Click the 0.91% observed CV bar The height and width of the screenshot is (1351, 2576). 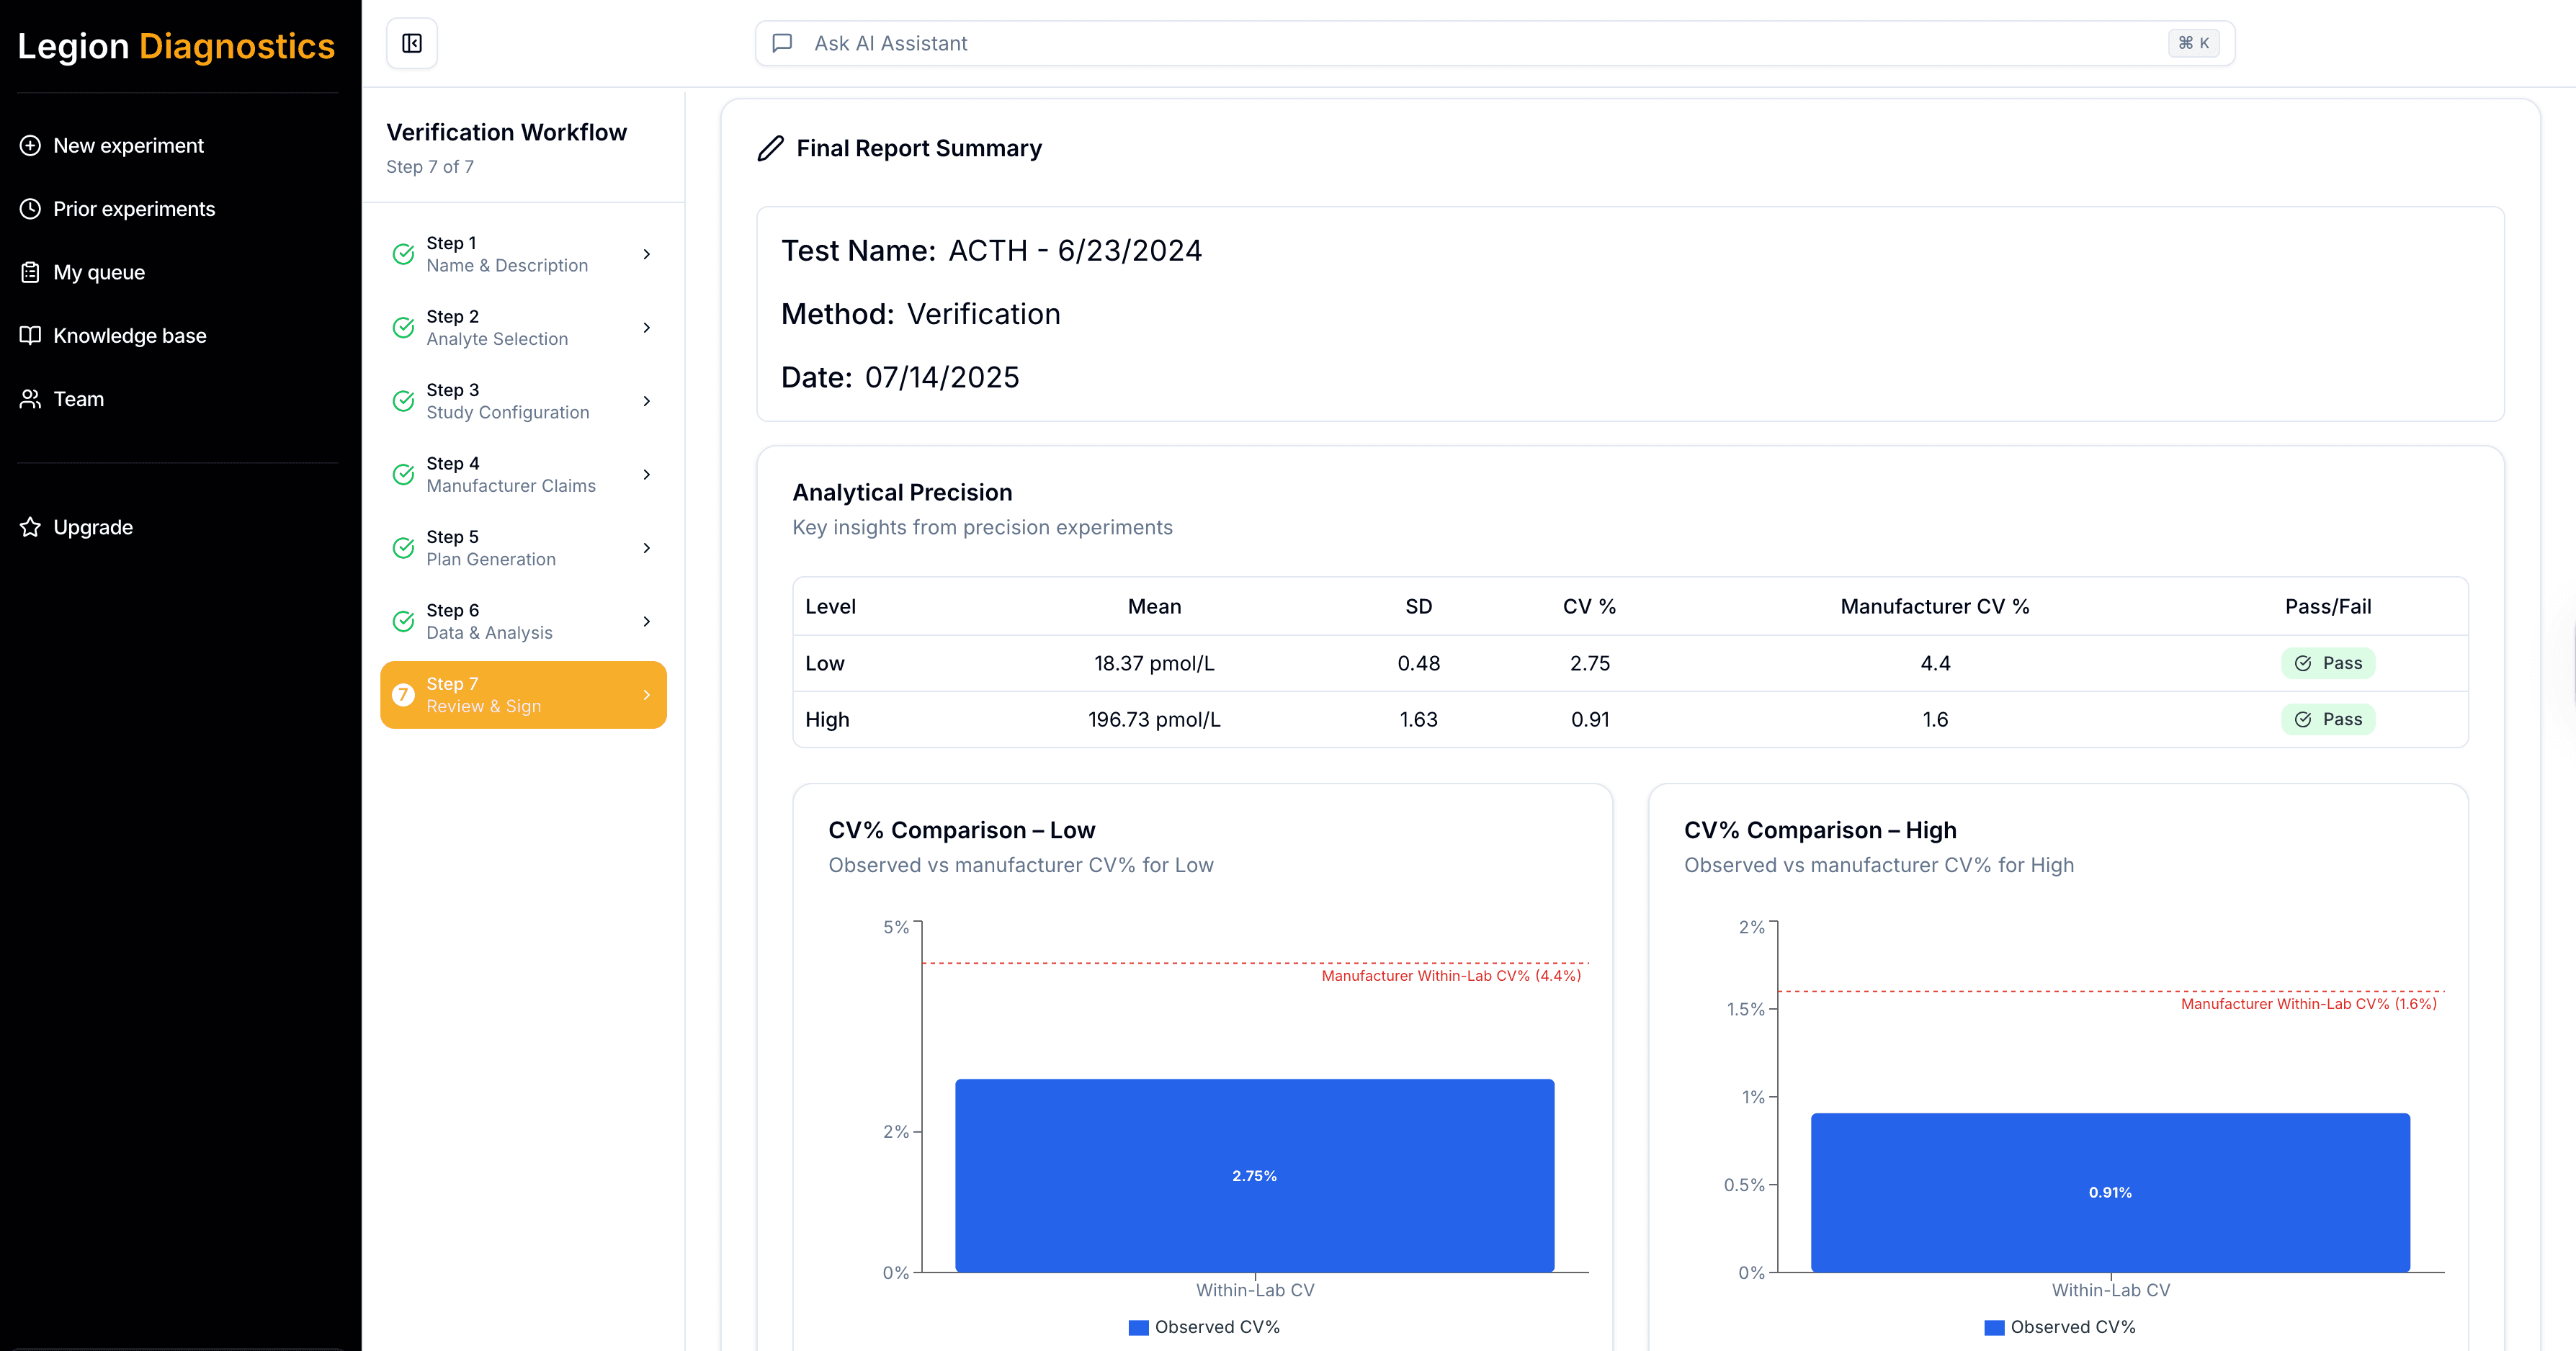tap(2110, 1192)
